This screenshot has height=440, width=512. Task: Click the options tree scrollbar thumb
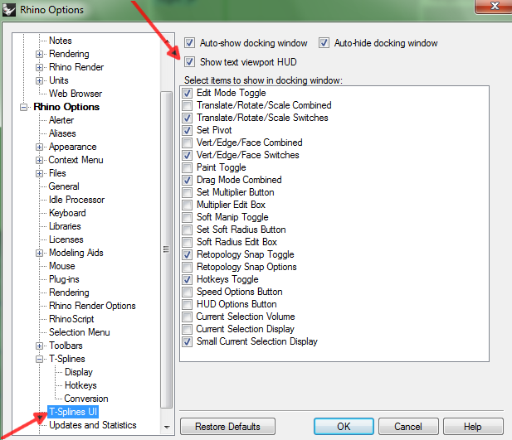(x=167, y=249)
